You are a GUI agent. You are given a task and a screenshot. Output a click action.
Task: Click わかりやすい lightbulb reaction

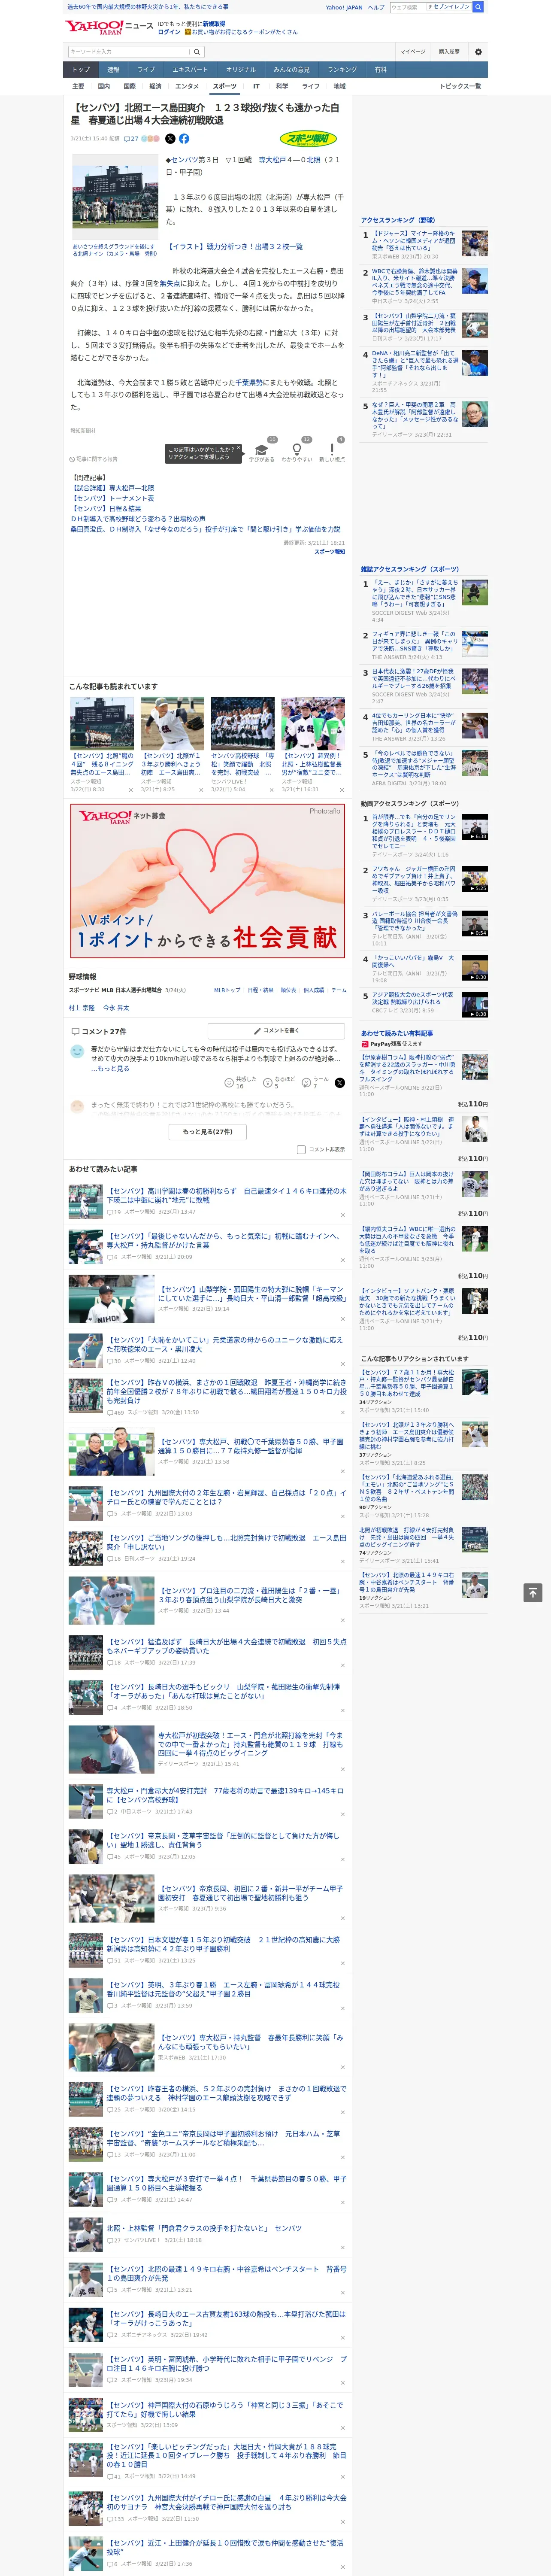pyautogui.click(x=297, y=450)
